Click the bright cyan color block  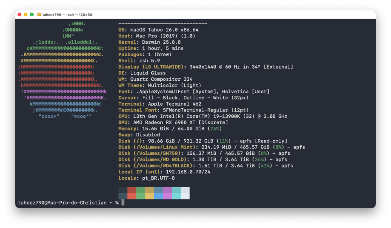pyautogui.click(x=176, y=196)
